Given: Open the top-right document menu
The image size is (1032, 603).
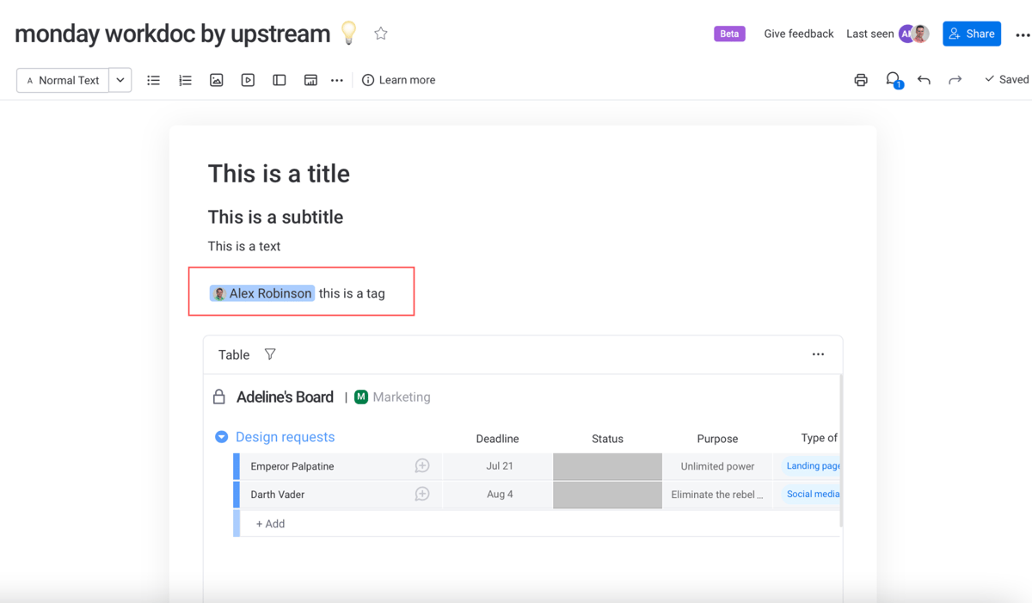Looking at the screenshot, I should pos(1022,34).
